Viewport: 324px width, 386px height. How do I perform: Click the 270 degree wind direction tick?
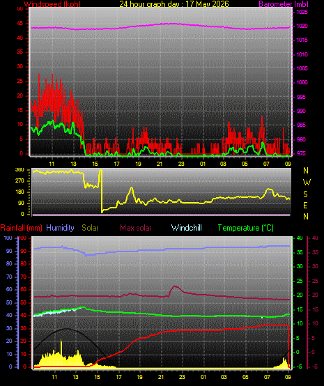point(20,181)
